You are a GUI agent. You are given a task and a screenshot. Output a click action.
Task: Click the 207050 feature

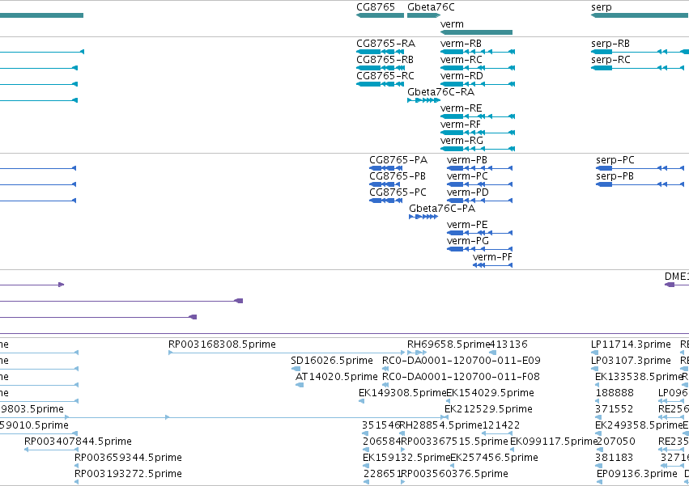(600, 450)
